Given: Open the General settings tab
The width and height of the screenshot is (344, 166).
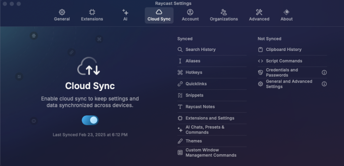Looking at the screenshot, I should (62, 15).
